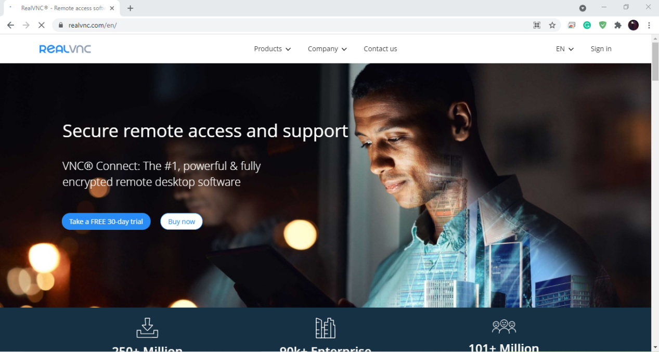
Task: Expand the Products dropdown menu
Action: tap(273, 49)
